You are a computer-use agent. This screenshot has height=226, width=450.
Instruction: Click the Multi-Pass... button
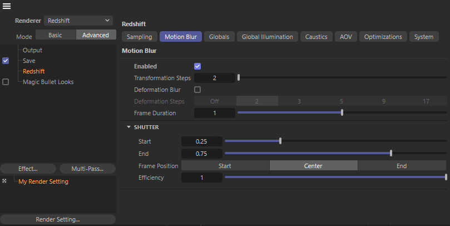coord(87,169)
